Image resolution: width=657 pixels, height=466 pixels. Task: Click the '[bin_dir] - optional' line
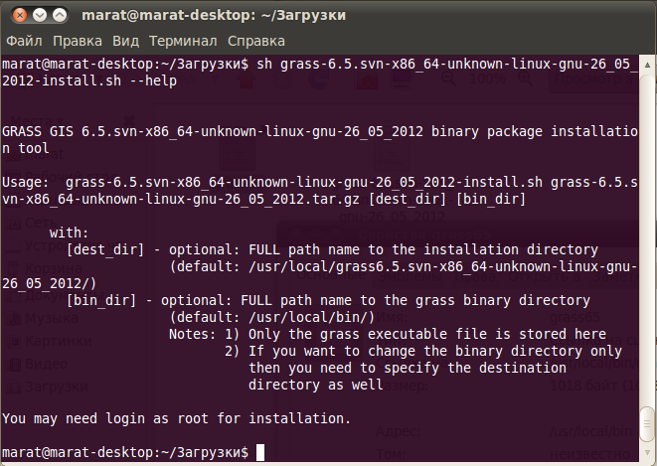pos(328,300)
